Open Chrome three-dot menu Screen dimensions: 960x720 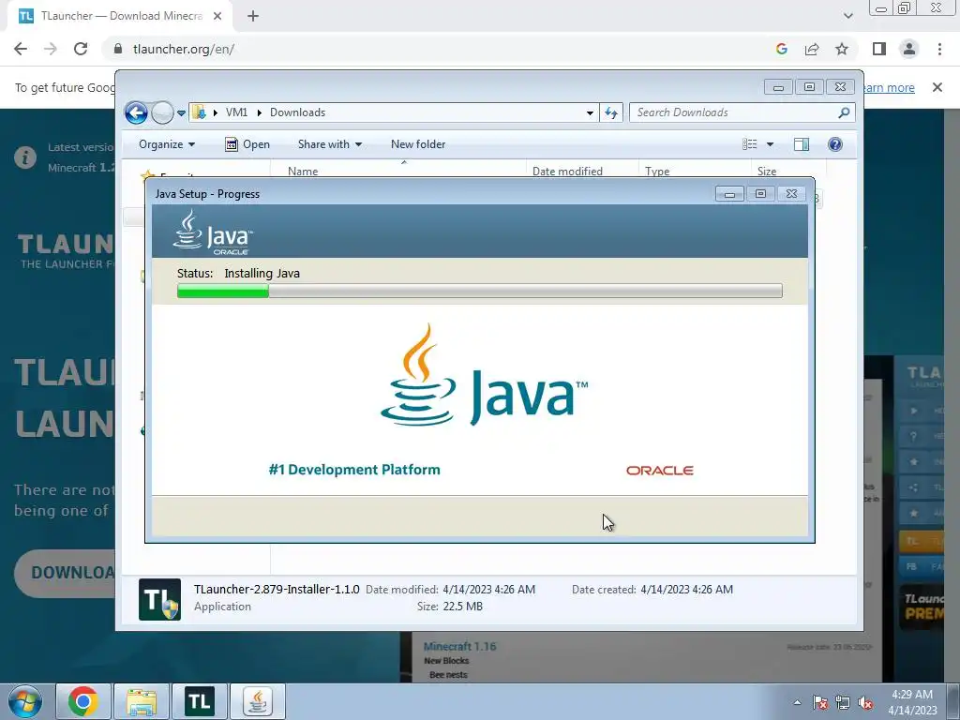939,49
